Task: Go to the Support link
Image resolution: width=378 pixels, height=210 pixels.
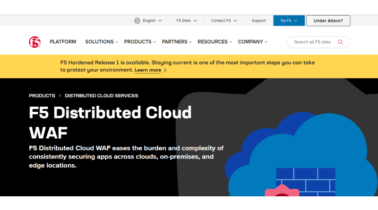Action: [x=258, y=21]
